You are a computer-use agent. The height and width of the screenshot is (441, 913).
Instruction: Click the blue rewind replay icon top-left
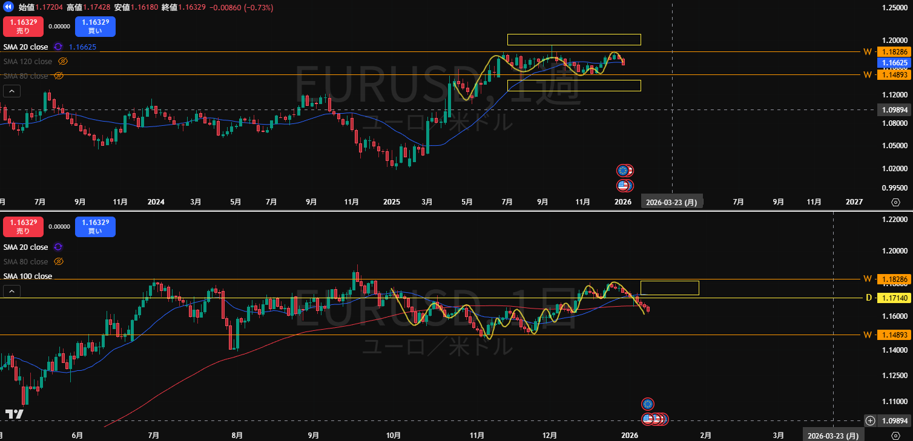[x=8, y=7]
